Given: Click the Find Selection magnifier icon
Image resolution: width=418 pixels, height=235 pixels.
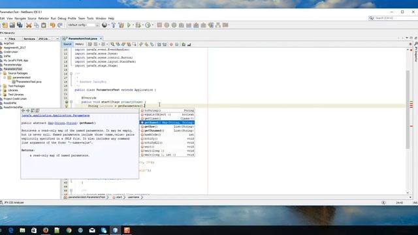Looking at the screenshot, I should pos(112,44).
